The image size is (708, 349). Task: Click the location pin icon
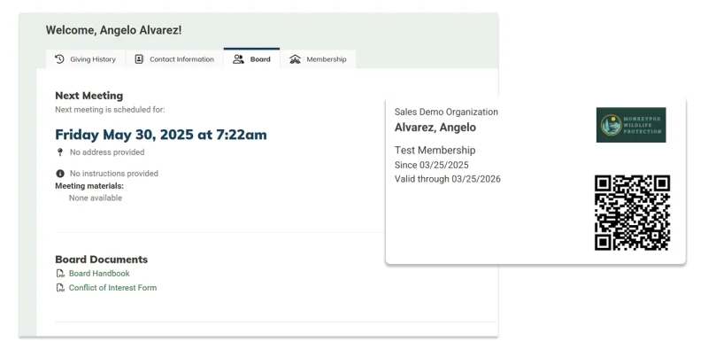point(60,152)
